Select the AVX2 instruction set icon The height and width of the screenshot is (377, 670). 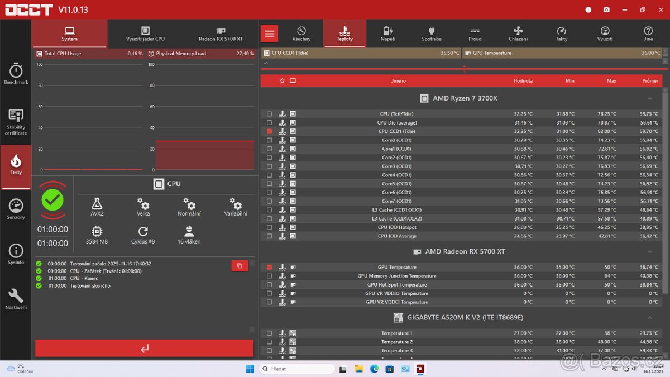coord(97,206)
